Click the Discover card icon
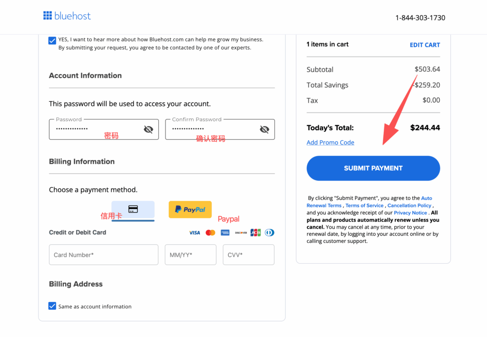Image resolution: width=487 pixels, height=337 pixels. click(241, 233)
